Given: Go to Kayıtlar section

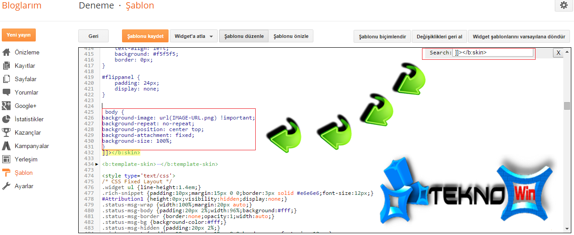Looking at the screenshot, I should 25,66.
